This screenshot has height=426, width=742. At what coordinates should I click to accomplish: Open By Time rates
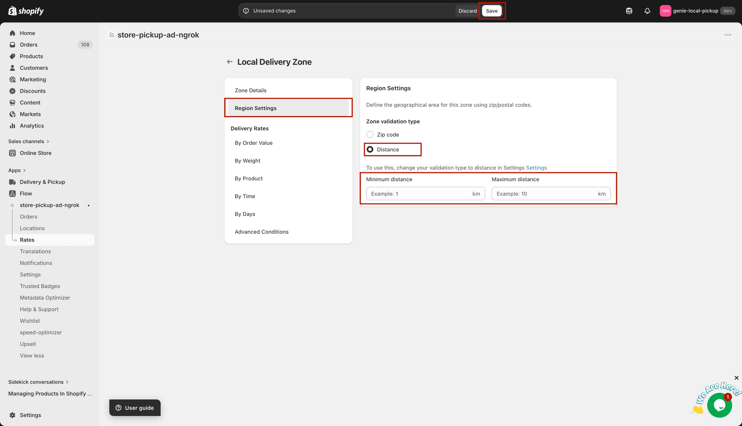tap(288, 196)
